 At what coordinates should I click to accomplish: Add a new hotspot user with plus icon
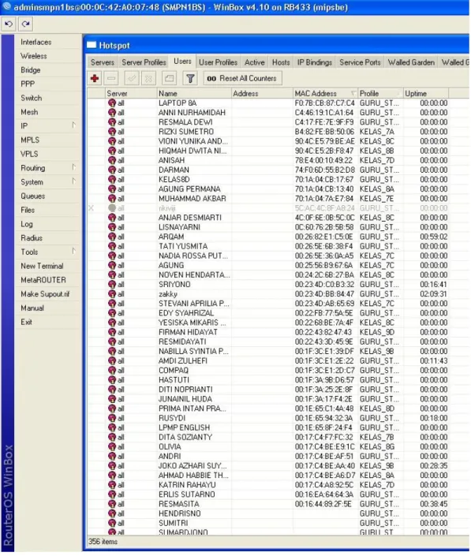95,78
